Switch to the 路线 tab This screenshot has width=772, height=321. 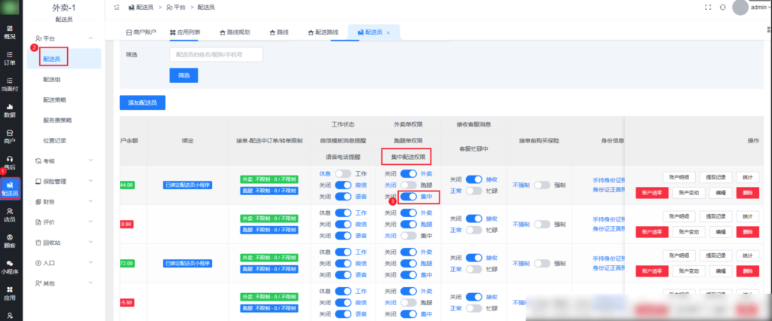point(279,32)
